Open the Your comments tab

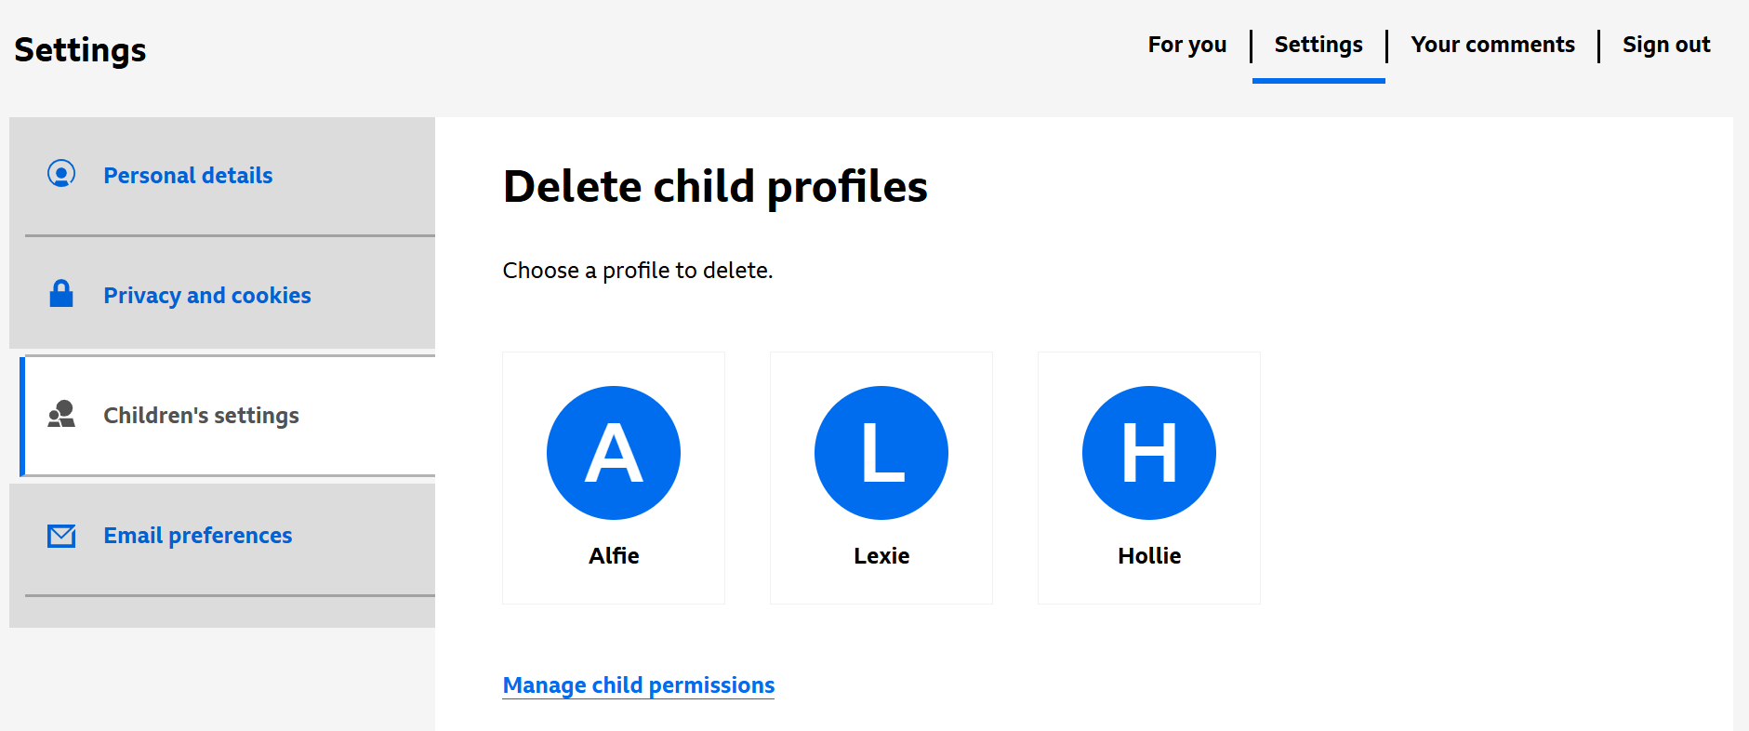[1492, 45]
